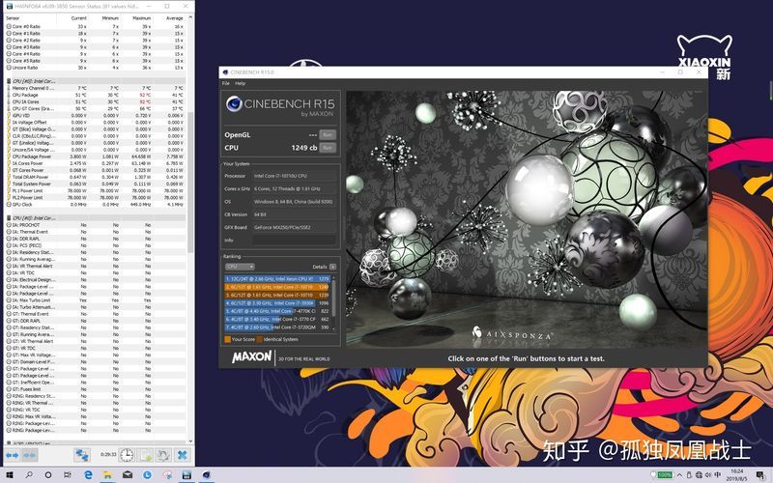Open Cinebench Help menu
The image size is (773, 483).
click(x=240, y=83)
